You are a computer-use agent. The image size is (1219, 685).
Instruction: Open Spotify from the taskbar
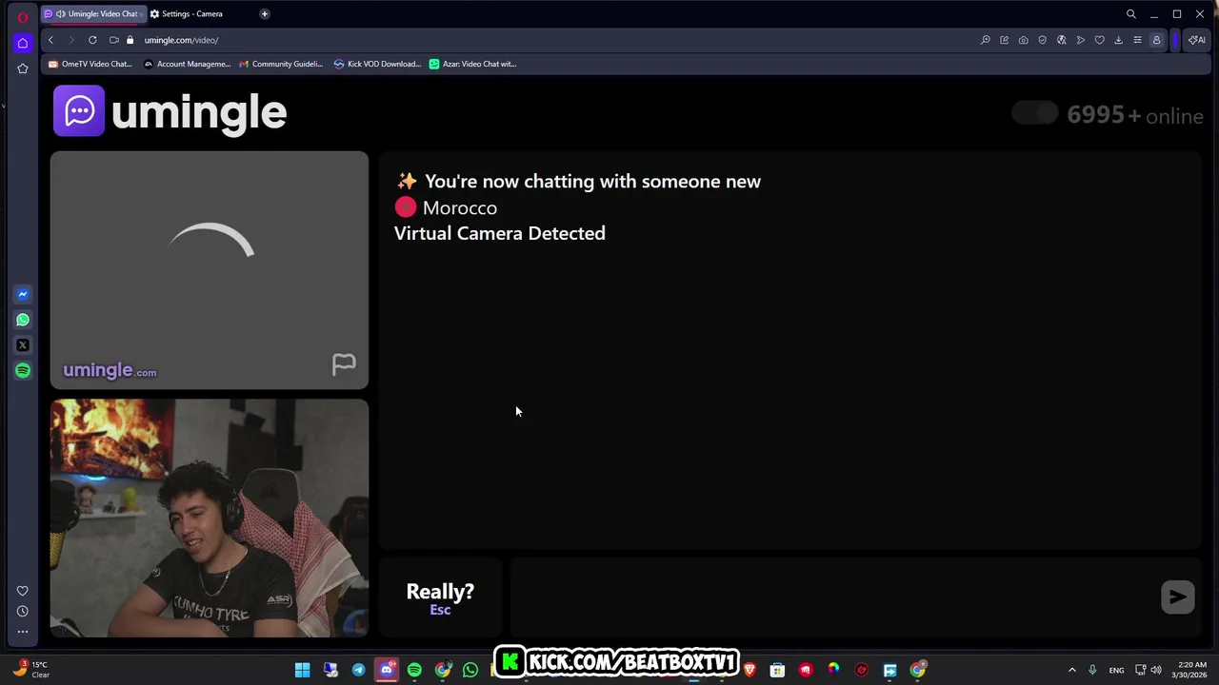pos(414,670)
